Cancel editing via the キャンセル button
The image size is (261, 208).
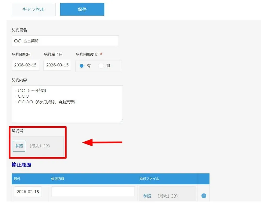(33, 9)
